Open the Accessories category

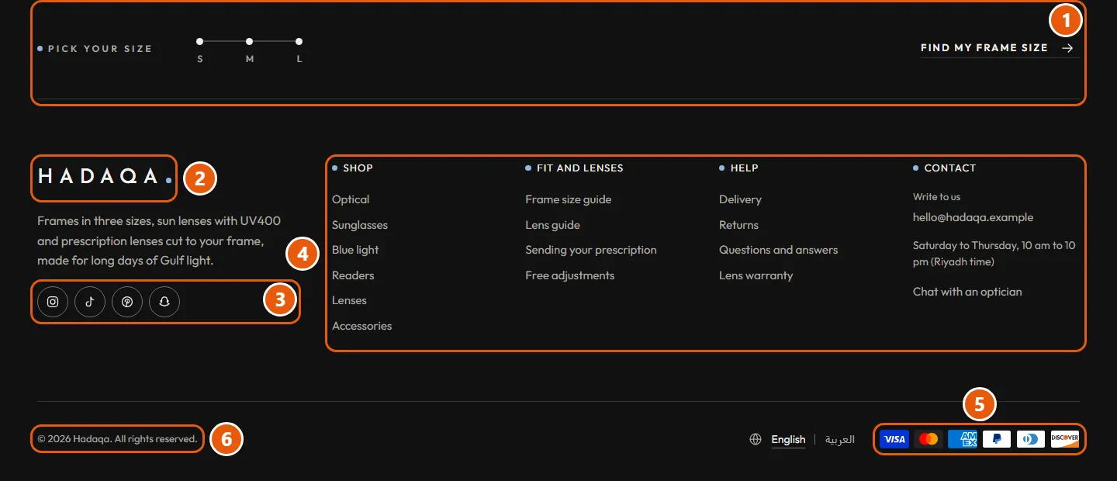pyautogui.click(x=362, y=326)
